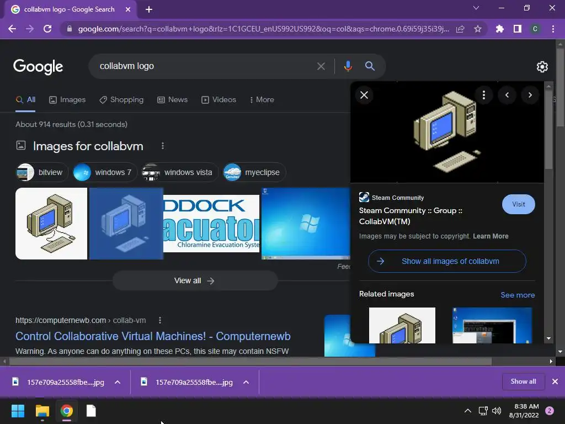See more related images
The width and height of the screenshot is (565, 424).
(x=518, y=295)
